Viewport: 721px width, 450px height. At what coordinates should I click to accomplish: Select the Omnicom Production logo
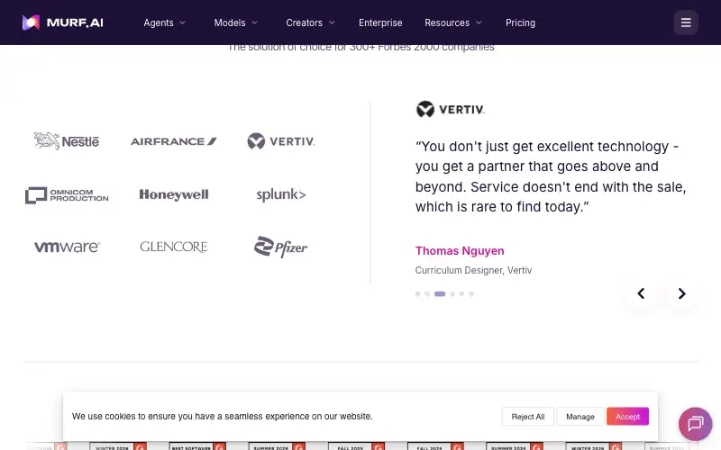[67, 195]
